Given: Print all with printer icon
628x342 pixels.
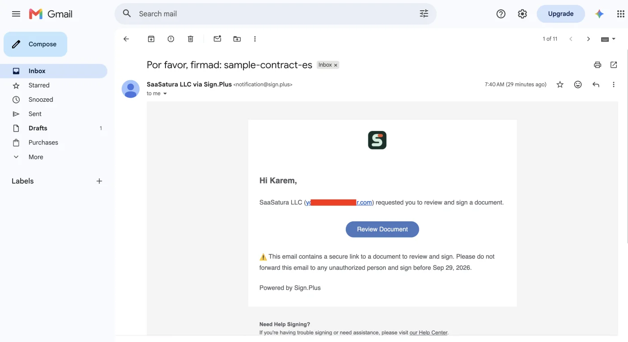Looking at the screenshot, I should point(597,65).
